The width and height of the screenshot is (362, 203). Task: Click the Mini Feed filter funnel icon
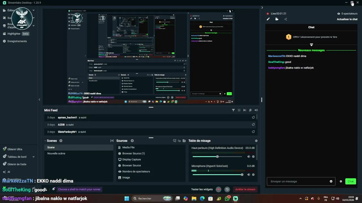pos(233,110)
